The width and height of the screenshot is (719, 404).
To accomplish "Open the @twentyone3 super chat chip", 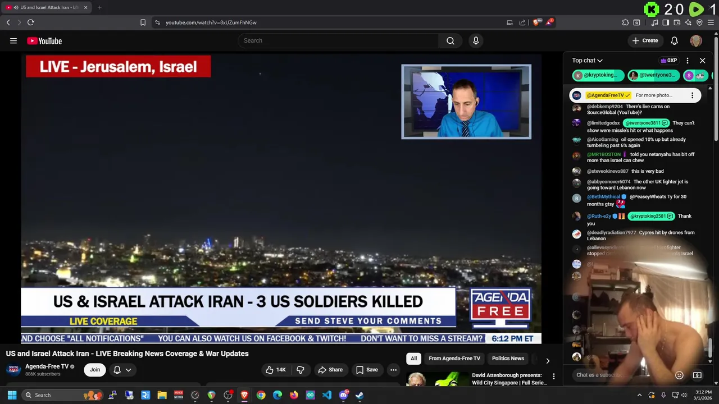I will point(653,75).
